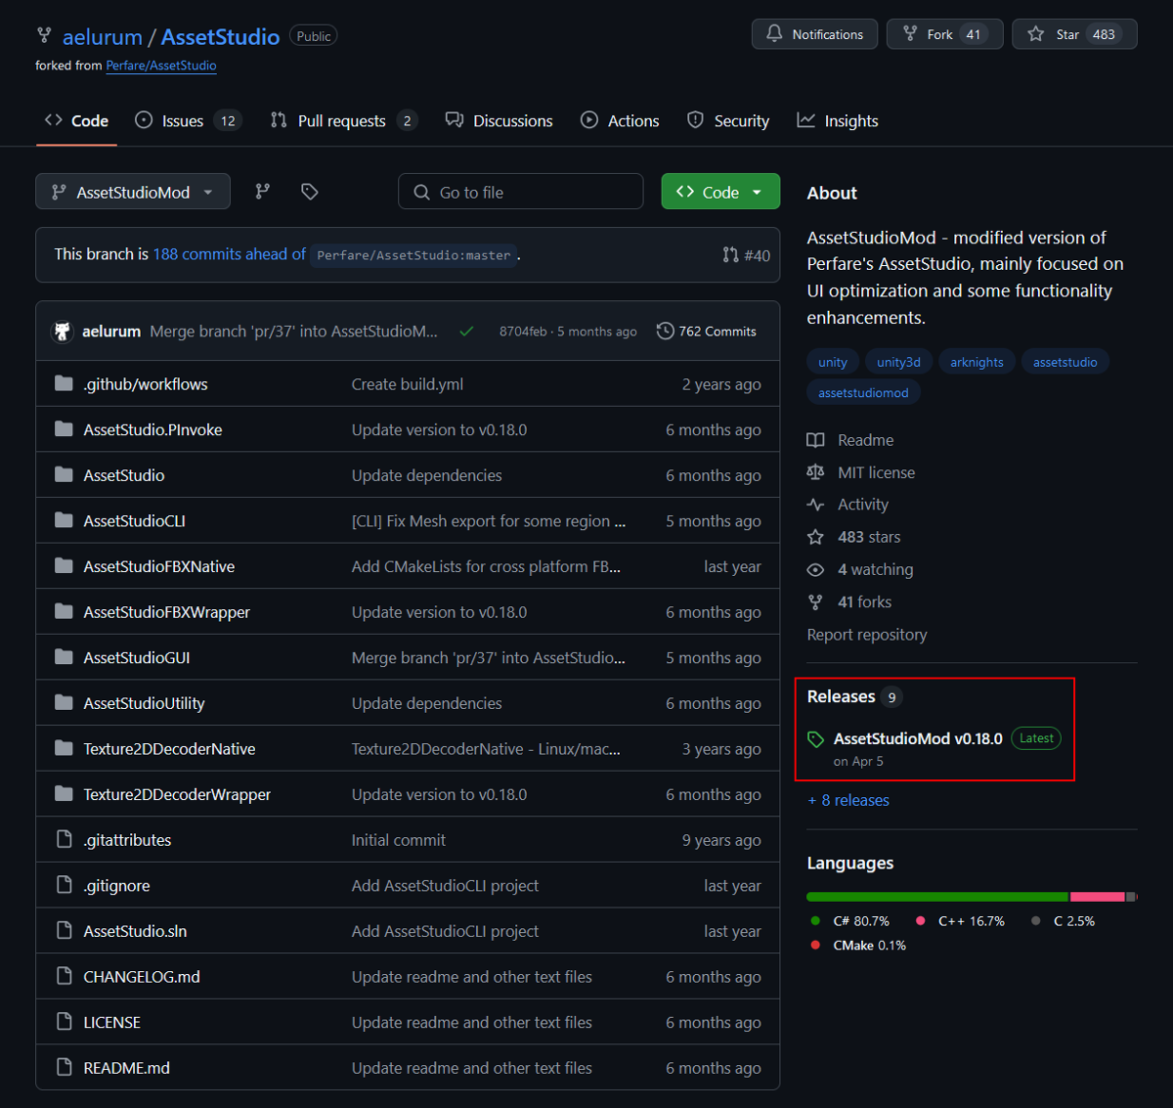Click aelurum's avatar in commit bar
The image size is (1173, 1108).
coord(63,332)
